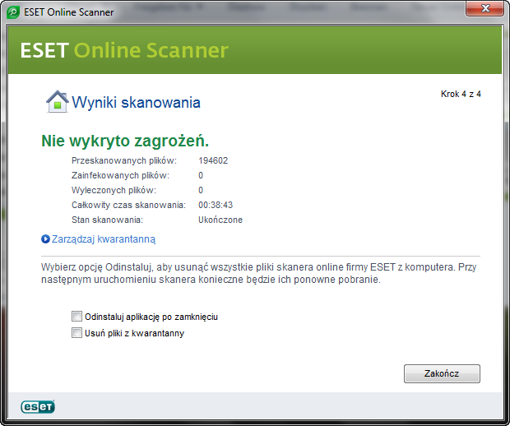Click the uninstall instructions paragraph starting Wybierz opcję
Viewport: 510px width, 426px height.
[258, 273]
